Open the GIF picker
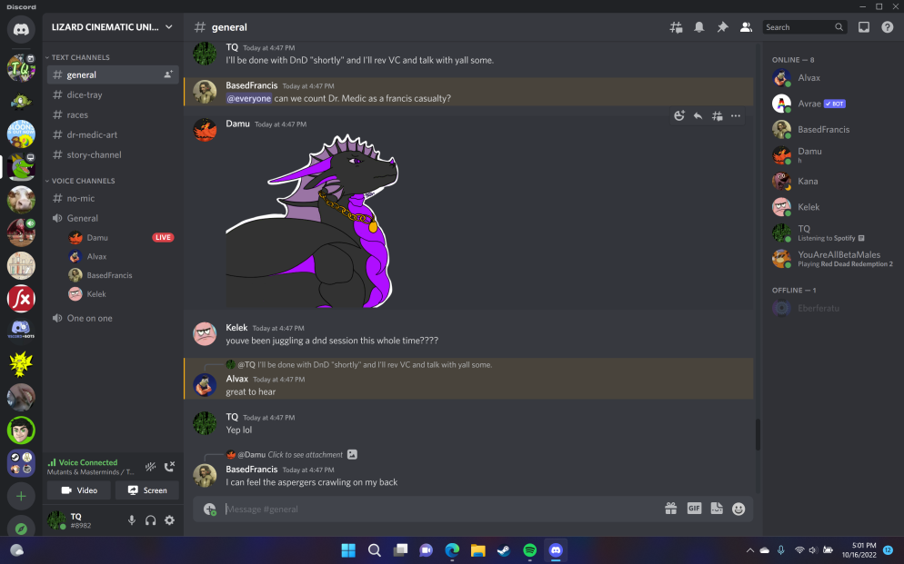The height and width of the screenshot is (564, 904). coord(694,509)
